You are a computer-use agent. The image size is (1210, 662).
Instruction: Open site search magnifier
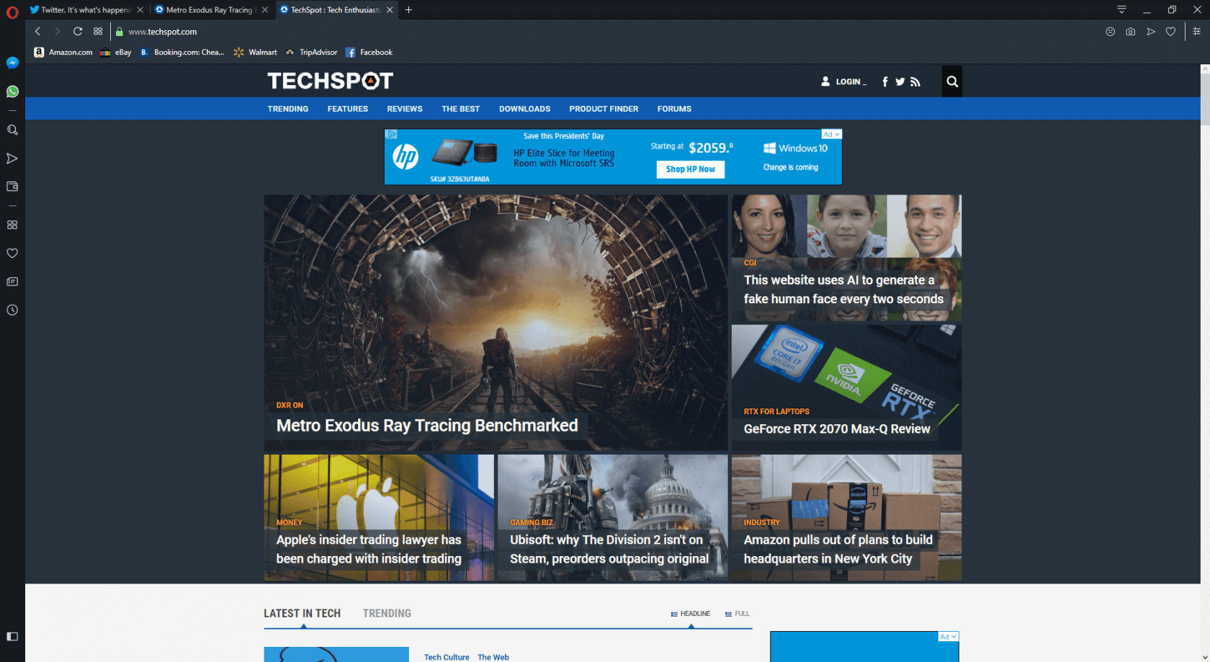[952, 81]
